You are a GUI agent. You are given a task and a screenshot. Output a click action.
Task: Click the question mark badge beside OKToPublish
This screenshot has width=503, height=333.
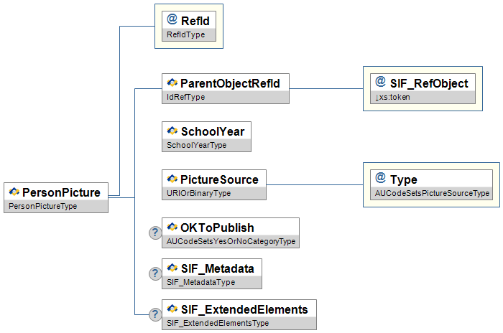pyautogui.click(x=154, y=233)
